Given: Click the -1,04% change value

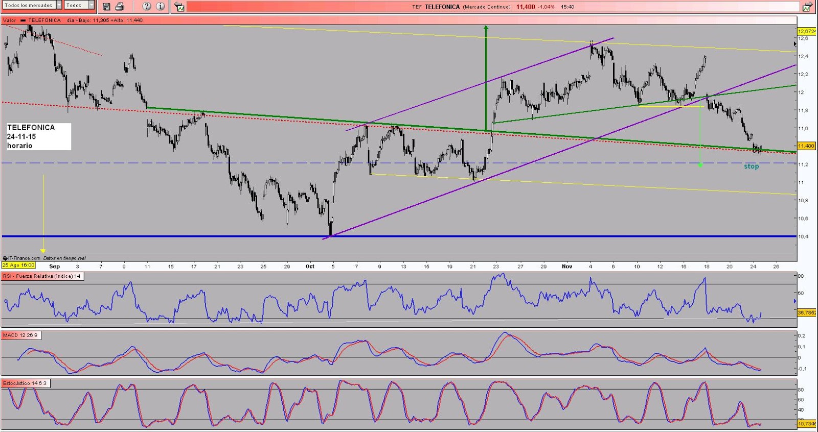Looking at the screenshot, I should [x=546, y=7].
